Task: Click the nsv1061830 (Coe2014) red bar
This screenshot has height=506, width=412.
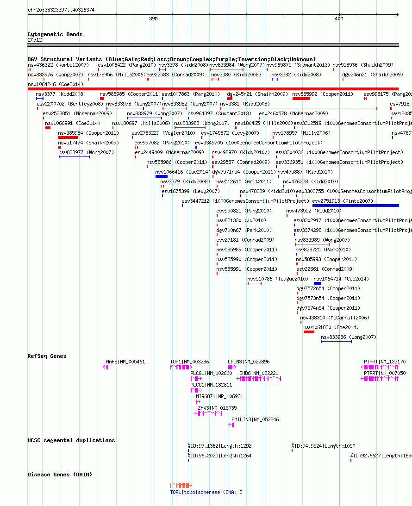Action: coord(309,332)
